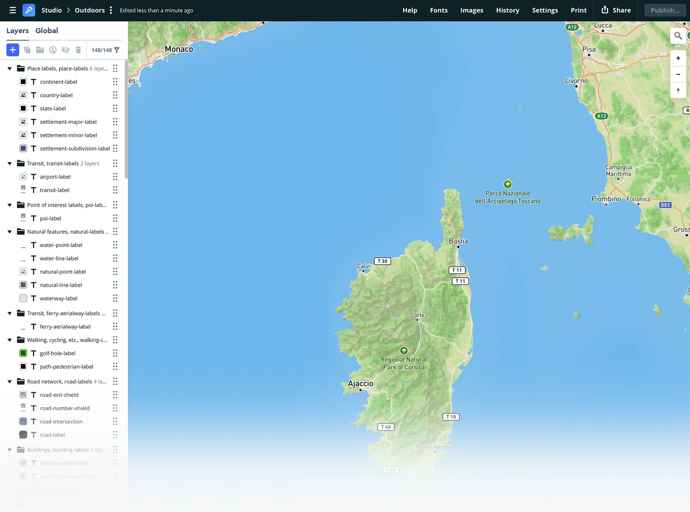This screenshot has width=690, height=512.
Task: Click the layers panel scrollbar
Action: (x=126, y=119)
